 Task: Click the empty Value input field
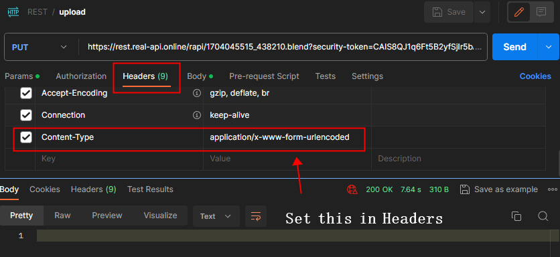pos(287,159)
